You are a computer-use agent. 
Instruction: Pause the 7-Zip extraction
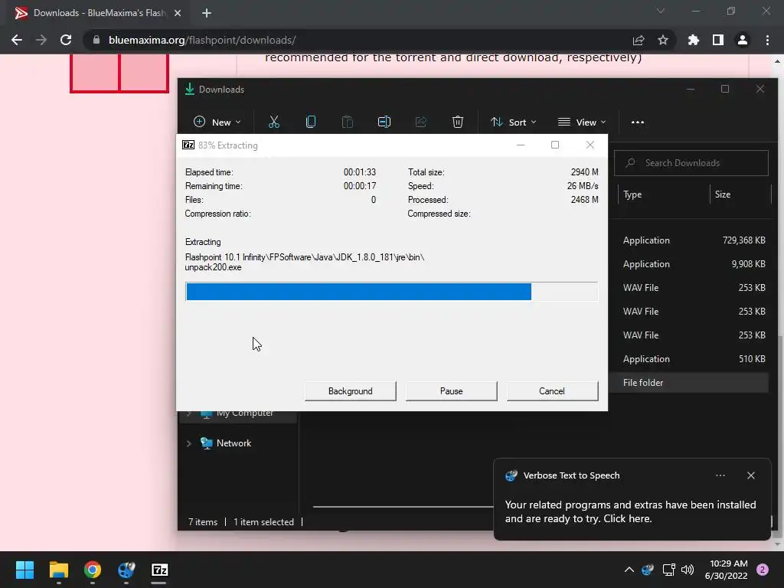(x=451, y=391)
